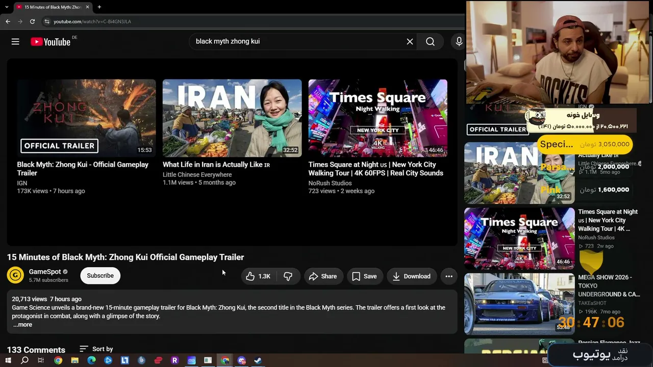This screenshot has width=653, height=367.
Task: Open Steam from the taskbar
Action: [x=258, y=360]
